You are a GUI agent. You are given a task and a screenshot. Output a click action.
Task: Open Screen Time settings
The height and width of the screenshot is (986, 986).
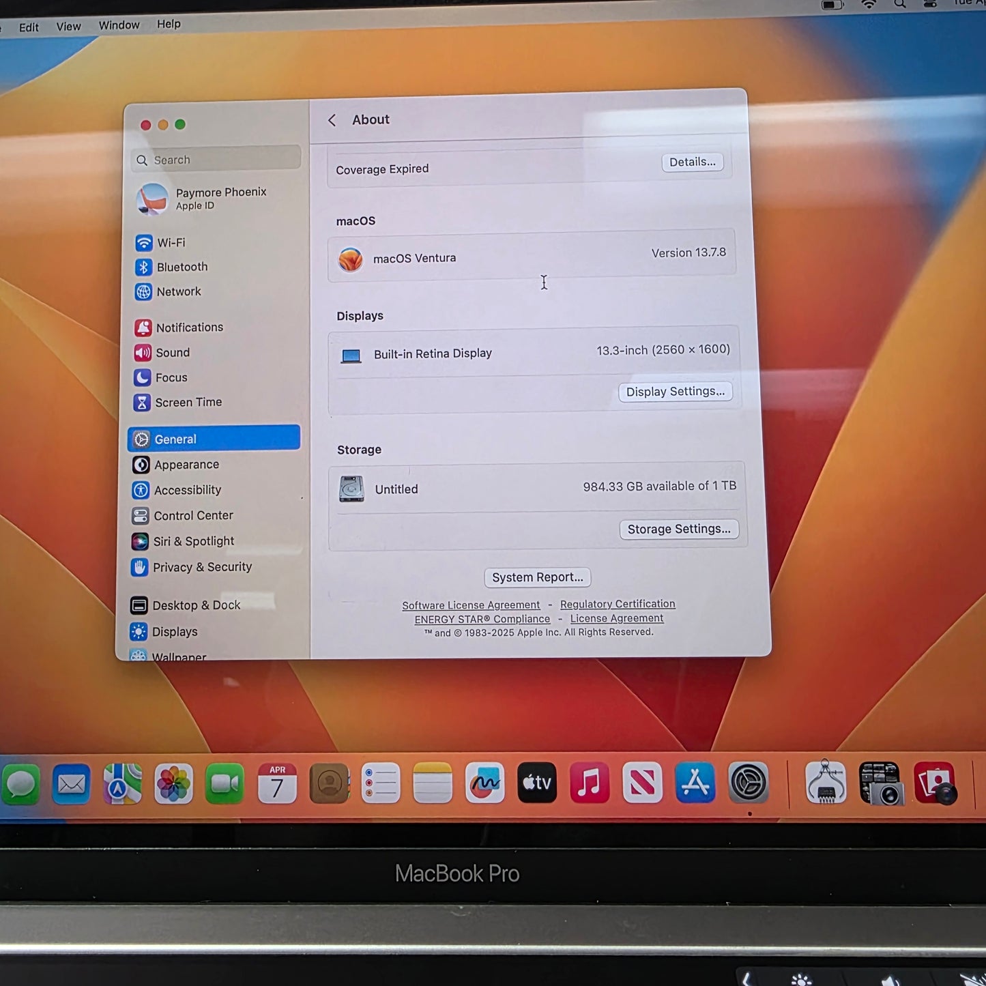[x=188, y=402]
